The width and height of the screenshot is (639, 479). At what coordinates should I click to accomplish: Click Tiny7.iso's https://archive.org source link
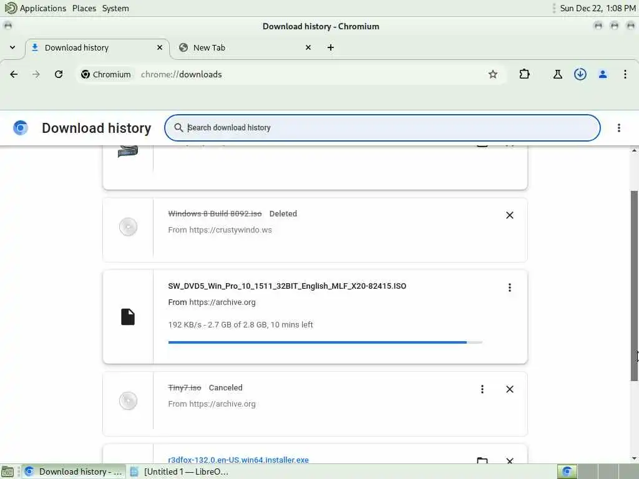(x=223, y=404)
